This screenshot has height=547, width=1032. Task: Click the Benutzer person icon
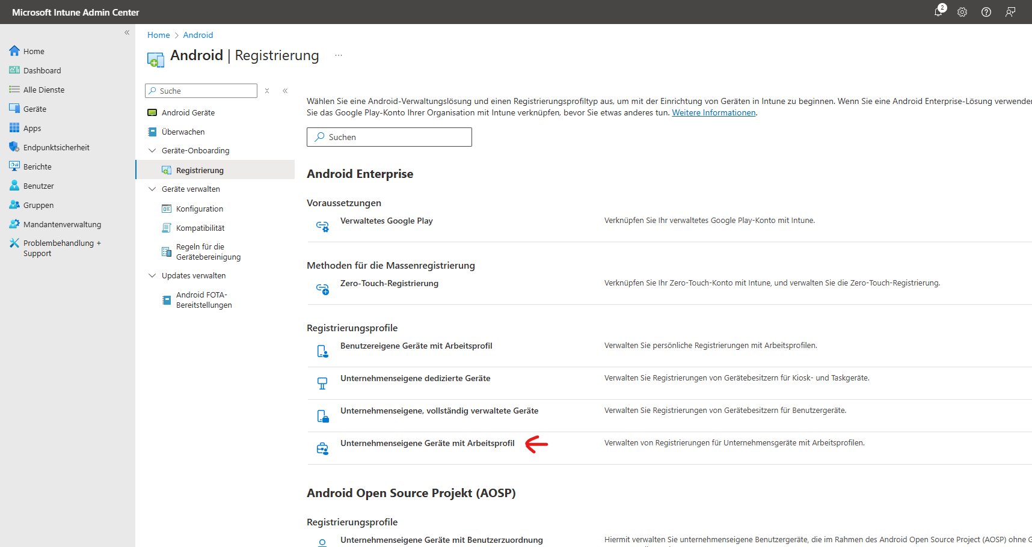(x=14, y=186)
